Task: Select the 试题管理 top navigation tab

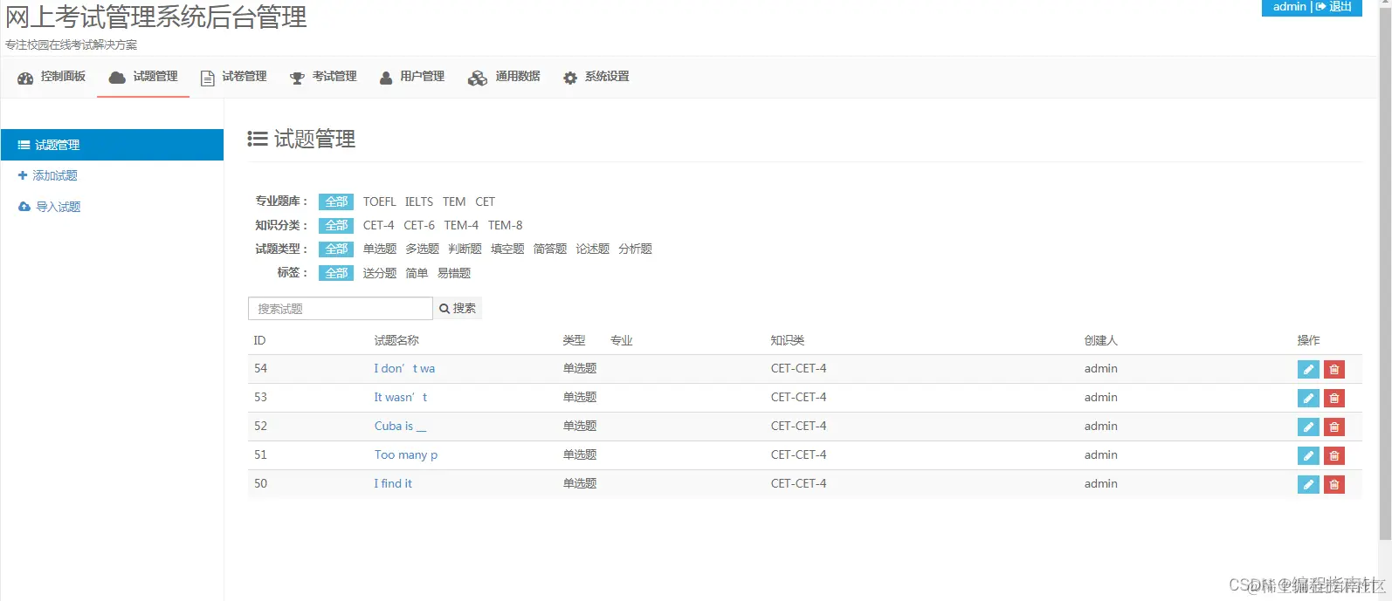Action: click(x=143, y=77)
